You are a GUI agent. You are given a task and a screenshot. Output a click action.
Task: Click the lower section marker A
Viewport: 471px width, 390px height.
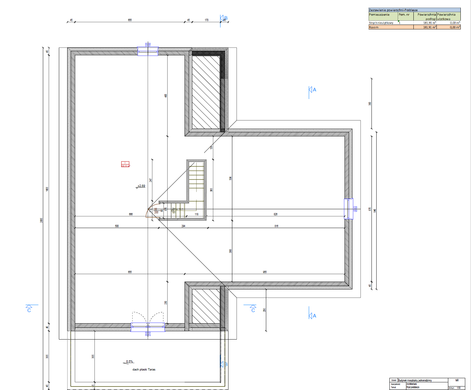click(312, 316)
